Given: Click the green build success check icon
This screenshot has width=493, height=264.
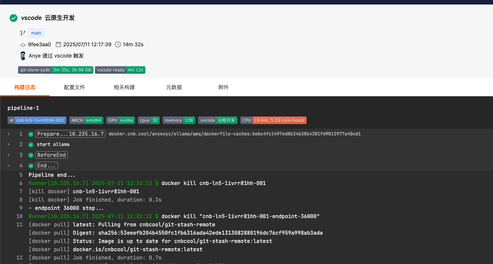Looking at the screenshot, I should point(14,18).
